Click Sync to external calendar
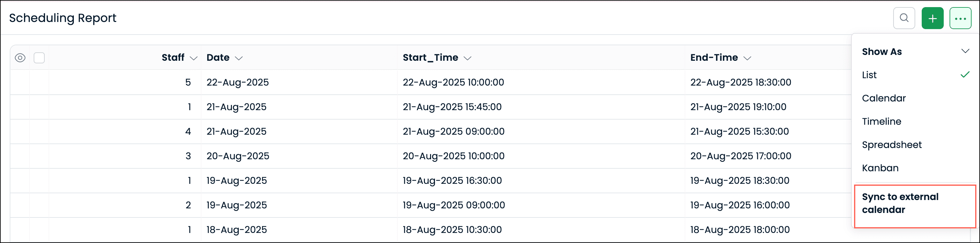The width and height of the screenshot is (980, 243). click(x=900, y=203)
